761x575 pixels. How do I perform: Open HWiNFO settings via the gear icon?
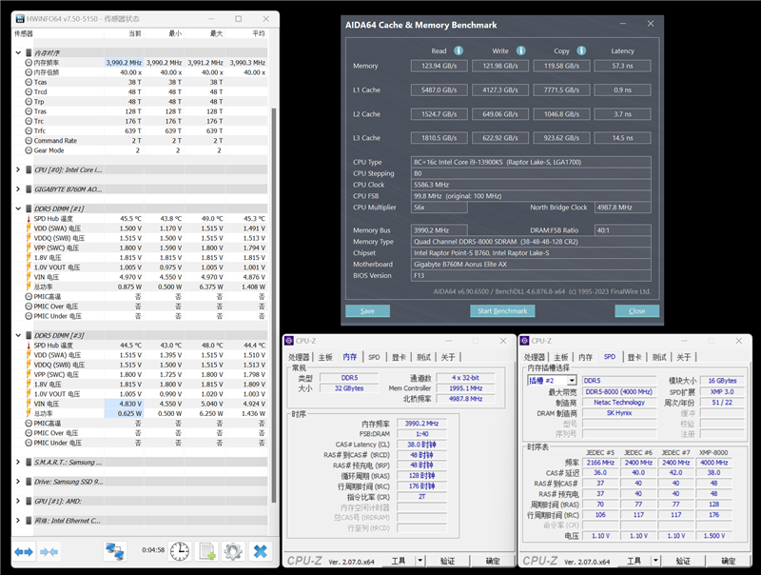233,550
